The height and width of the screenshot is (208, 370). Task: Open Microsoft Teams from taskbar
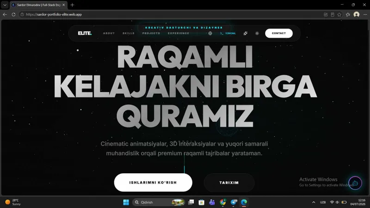coord(212,202)
